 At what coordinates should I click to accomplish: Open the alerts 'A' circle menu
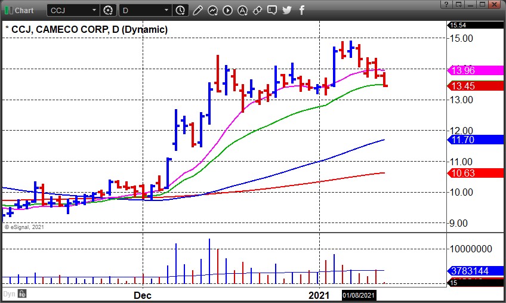coord(242,10)
